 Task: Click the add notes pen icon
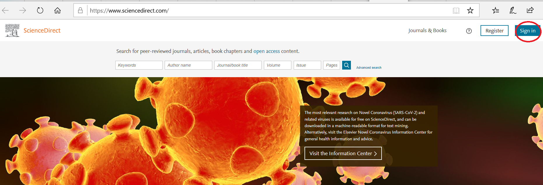(513, 11)
